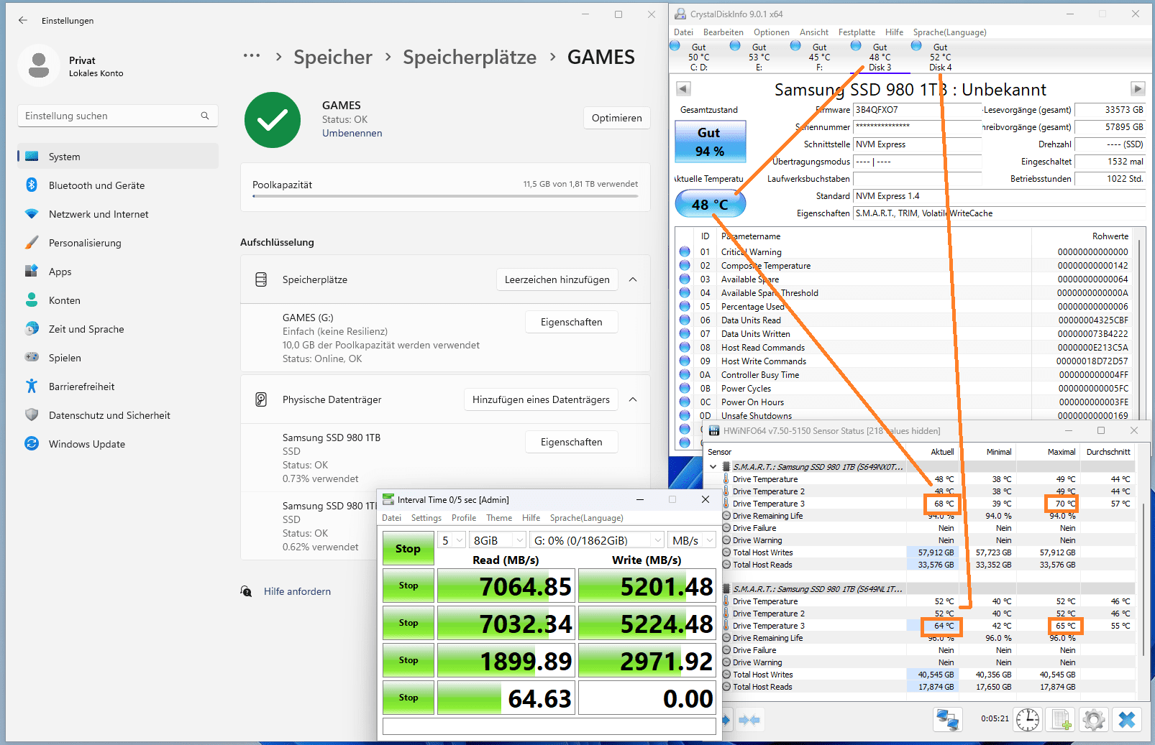This screenshot has height=745, width=1155.
Task: Open HWiNFO remote network monitoring icon
Action: pos(947,719)
